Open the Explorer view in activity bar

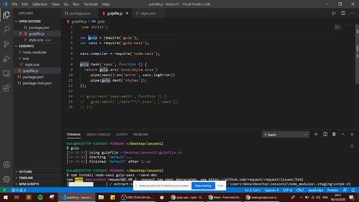pyautogui.click(x=6, y=15)
